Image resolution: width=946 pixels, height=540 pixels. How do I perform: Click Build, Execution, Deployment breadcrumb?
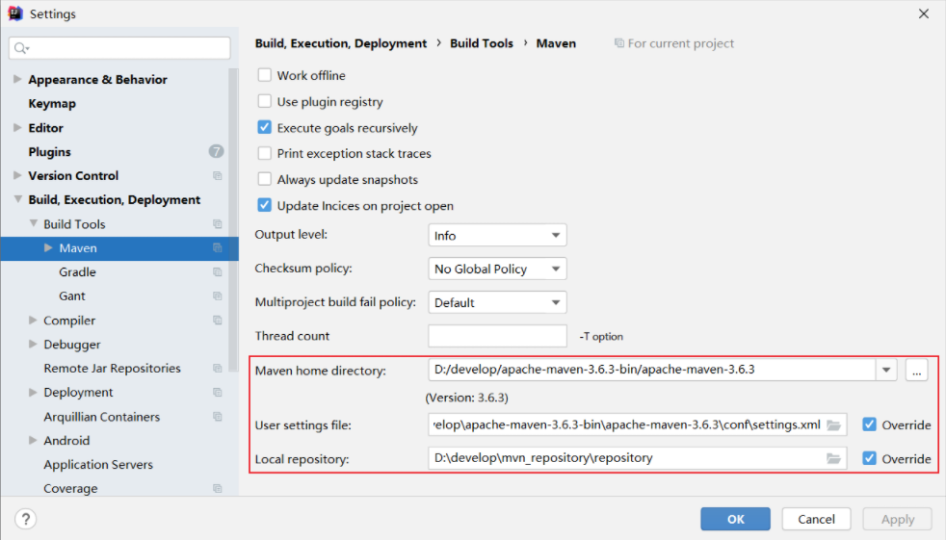(341, 43)
